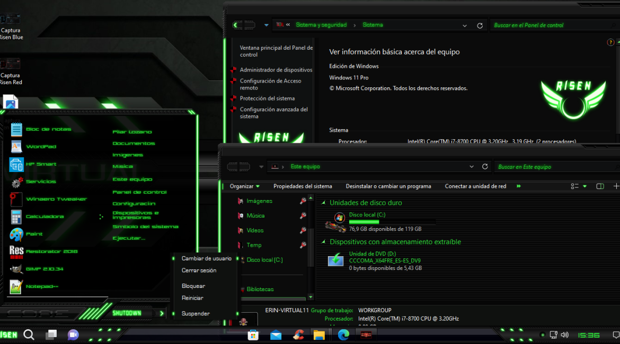Launch GIMP 2.10.34 from start menu
The image size is (620, 344).
pos(45,269)
